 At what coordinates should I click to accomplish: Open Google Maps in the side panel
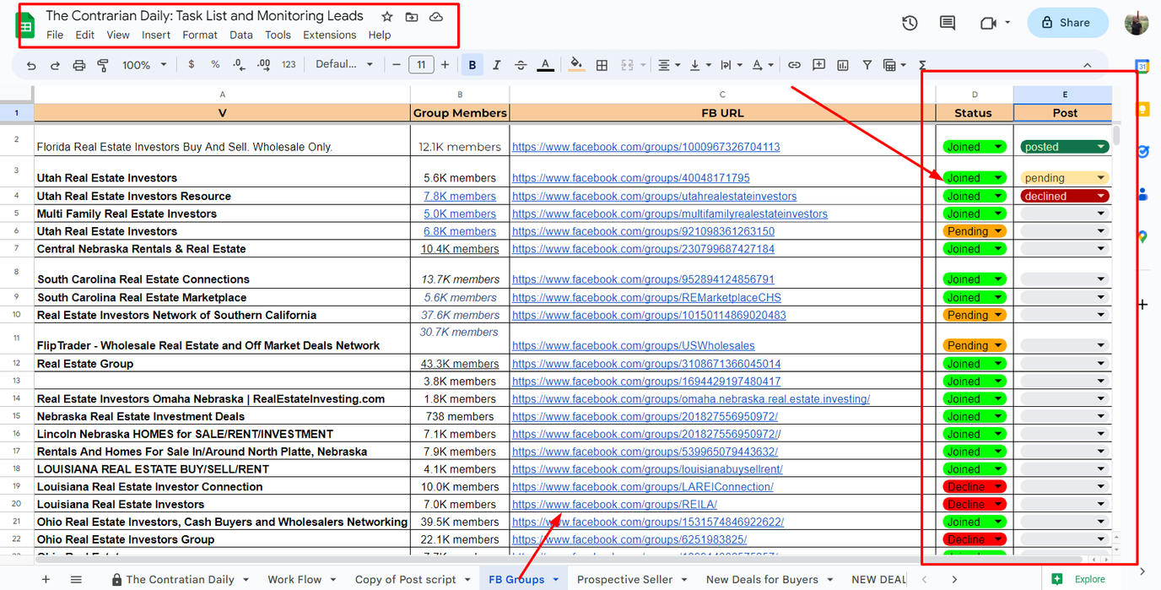coord(1142,237)
